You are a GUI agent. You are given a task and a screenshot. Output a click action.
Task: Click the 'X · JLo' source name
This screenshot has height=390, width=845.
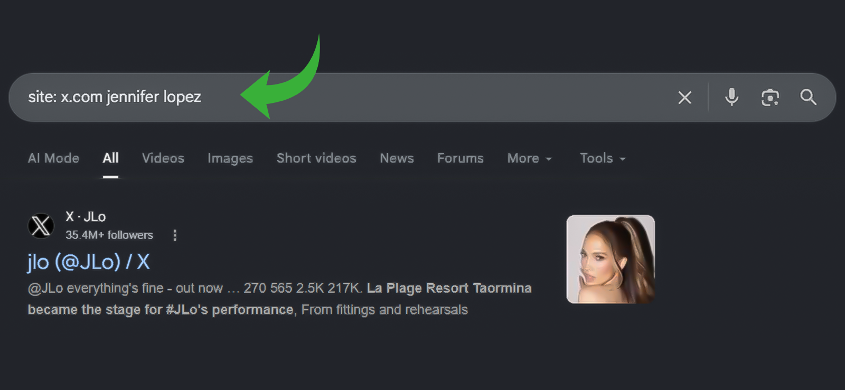(86, 217)
